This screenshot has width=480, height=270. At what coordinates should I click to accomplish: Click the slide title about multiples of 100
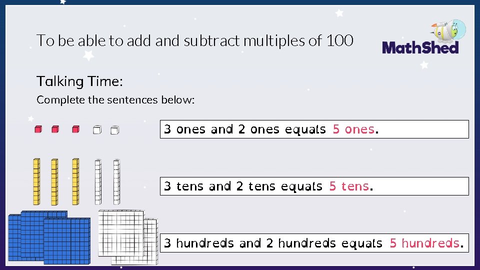point(194,40)
